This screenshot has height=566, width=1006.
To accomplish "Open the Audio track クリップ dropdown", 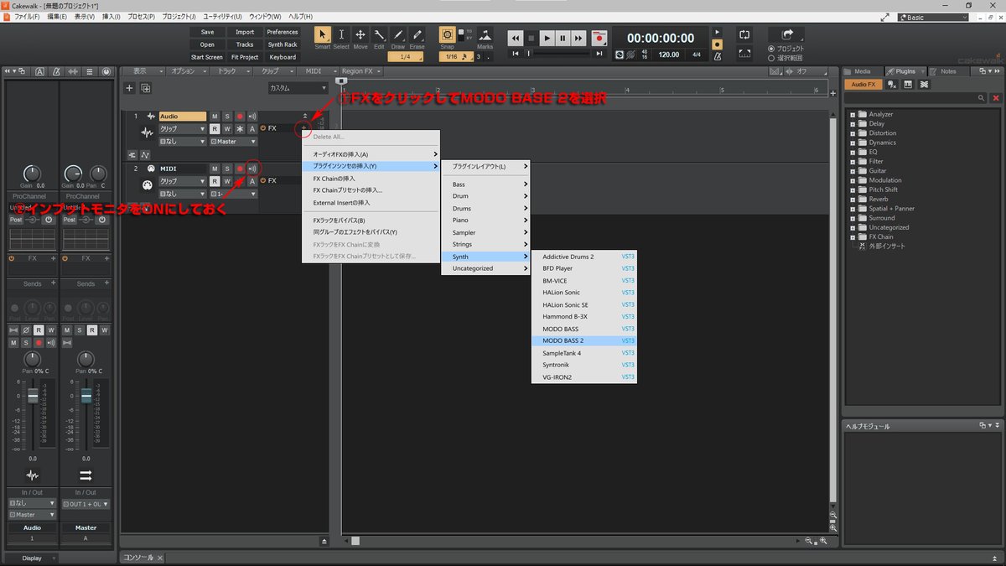I will tap(182, 129).
